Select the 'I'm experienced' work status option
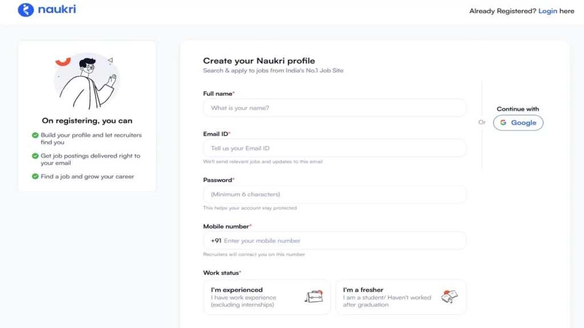Image resolution: width=584 pixels, height=328 pixels. [x=266, y=297]
